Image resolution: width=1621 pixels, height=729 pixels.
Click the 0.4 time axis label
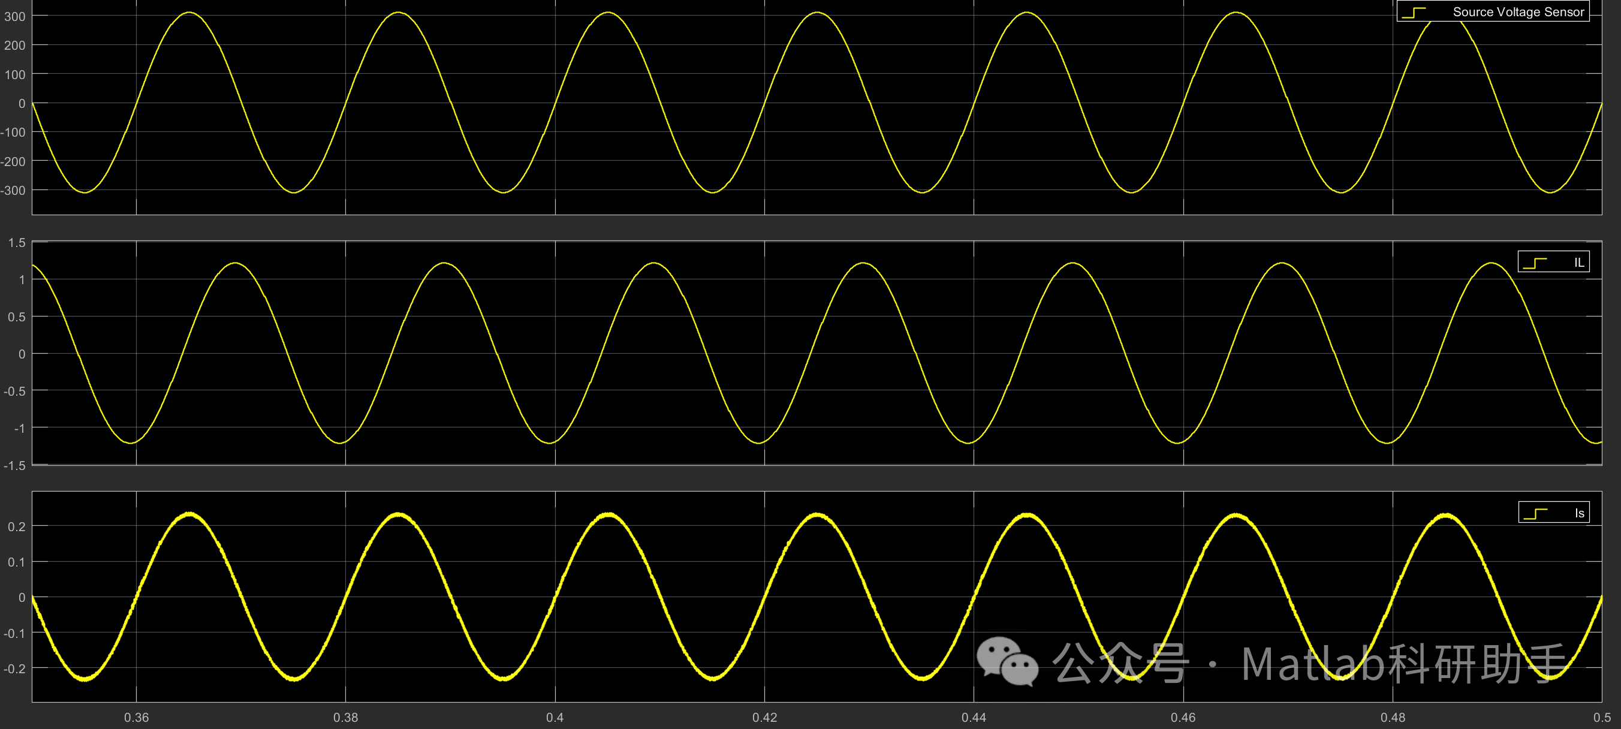(x=555, y=718)
